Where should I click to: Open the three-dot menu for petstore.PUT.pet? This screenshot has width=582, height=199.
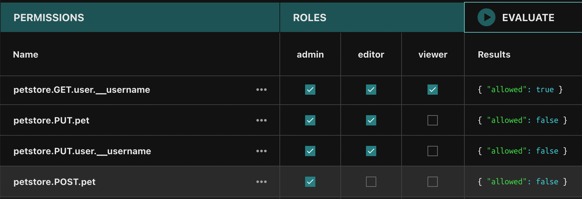(261, 120)
